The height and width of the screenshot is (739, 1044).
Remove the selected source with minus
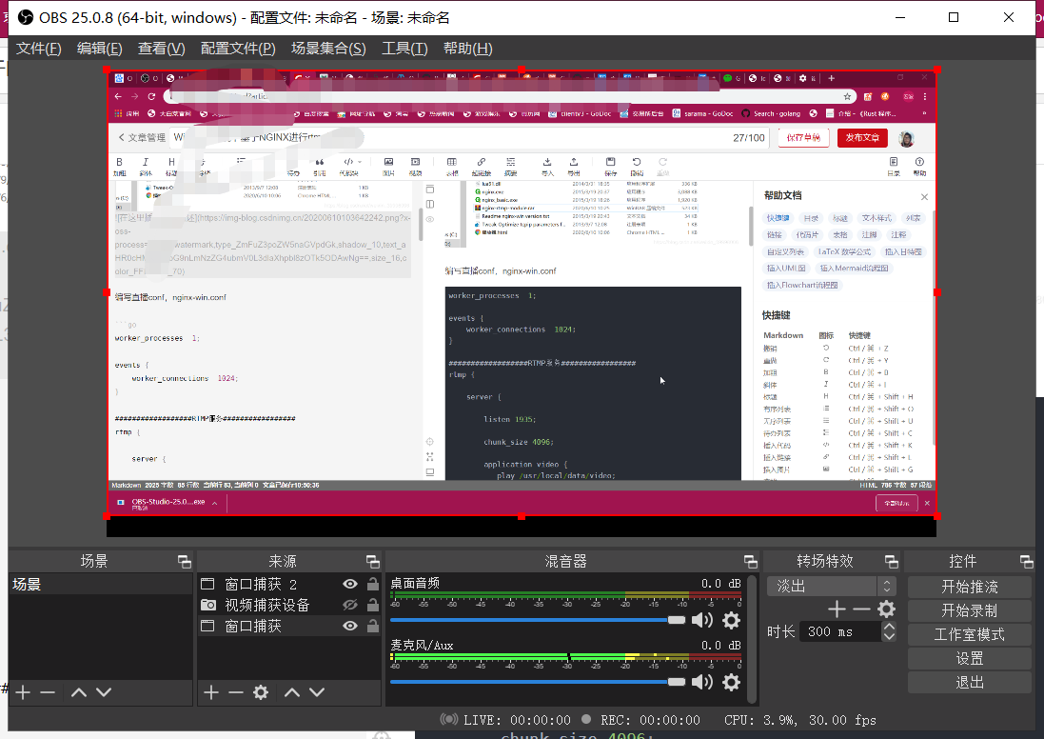(x=236, y=692)
